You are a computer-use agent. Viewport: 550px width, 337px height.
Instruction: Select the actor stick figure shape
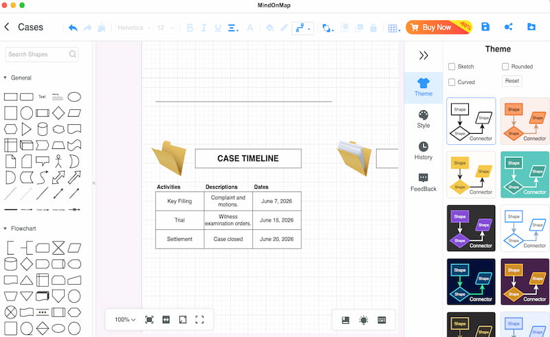pyautogui.click(x=58, y=161)
